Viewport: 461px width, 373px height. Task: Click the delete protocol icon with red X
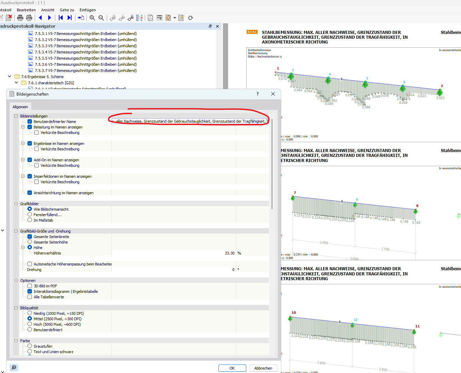pyautogui.click(x=9, y=18)
